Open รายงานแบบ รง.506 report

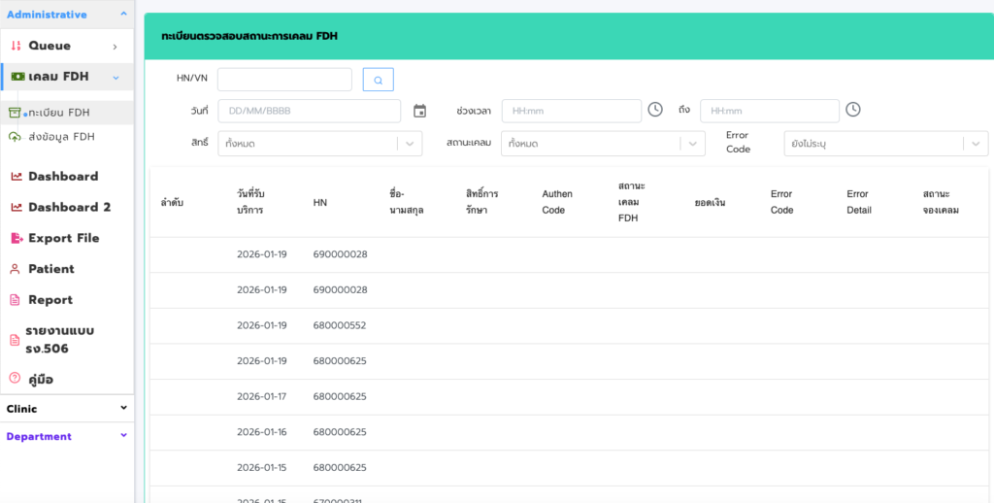click(59, 339)
